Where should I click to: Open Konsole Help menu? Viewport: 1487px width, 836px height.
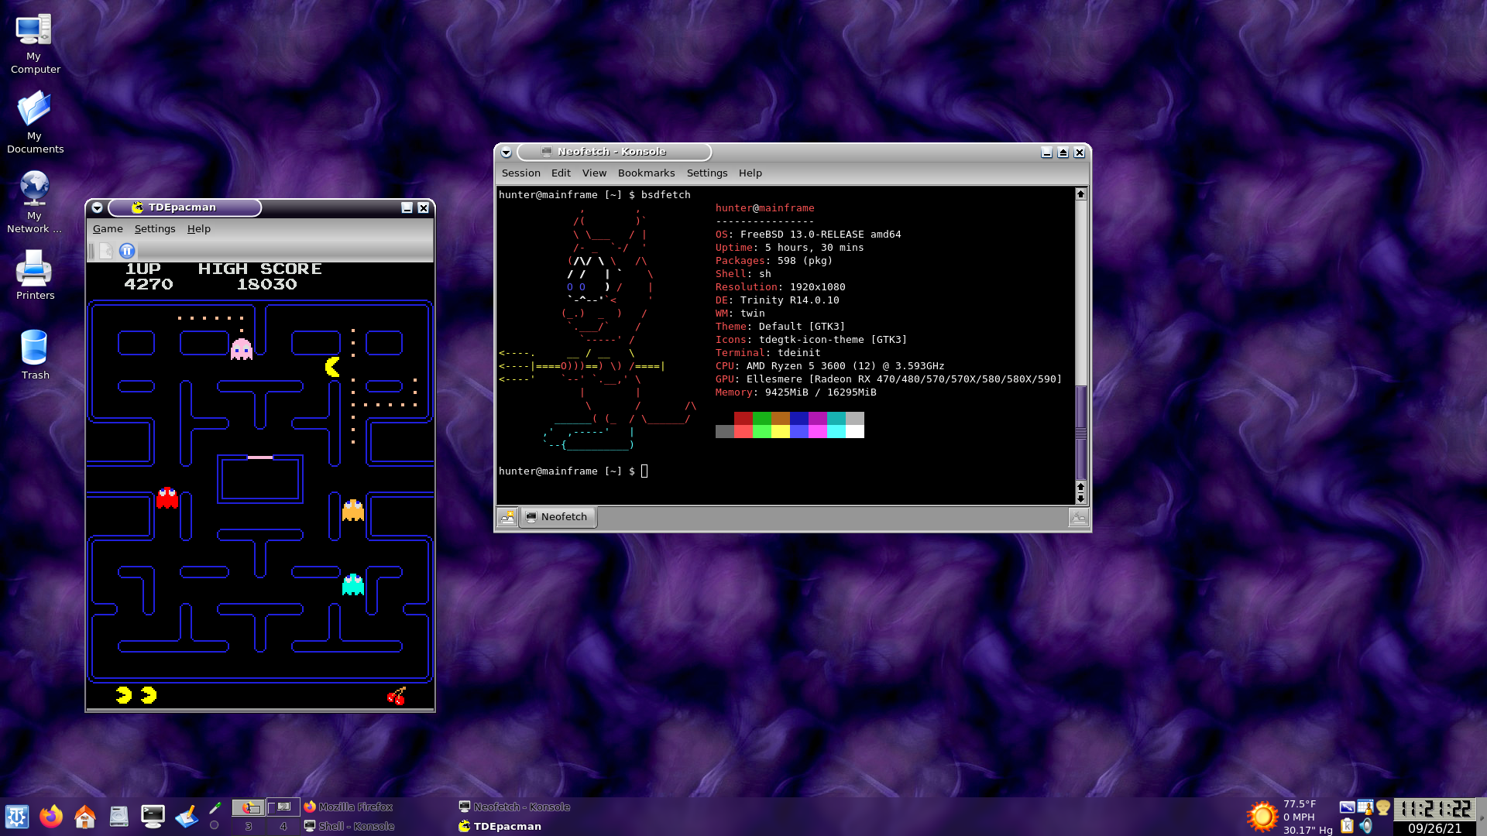click(x=750, y=173)
